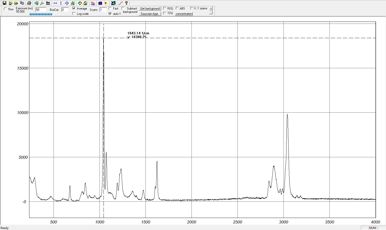Click the concentration button

pyautogui.click(x=184, y=14)
